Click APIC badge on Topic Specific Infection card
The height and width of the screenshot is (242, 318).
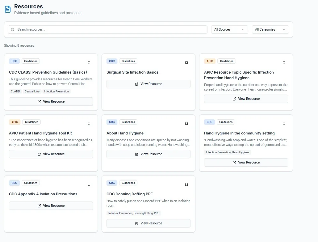pyautogui.click(x=210, y=61)
